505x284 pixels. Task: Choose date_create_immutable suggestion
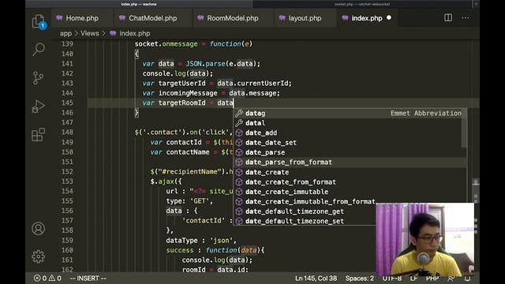tap(349, 192)
